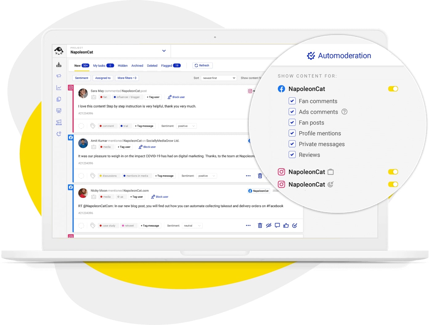Uncheck the Fan comments checkbox

click(292, 101)
